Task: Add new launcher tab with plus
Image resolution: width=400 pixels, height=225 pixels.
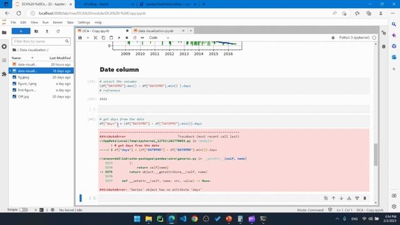Action: (x=191, y=31)
